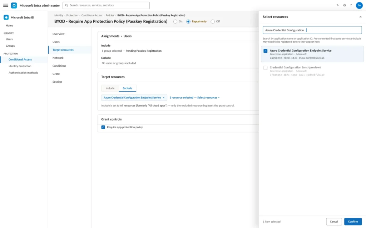Click the Grant controls heading
The height and width of the screenshot is (228, 366).
112,119
